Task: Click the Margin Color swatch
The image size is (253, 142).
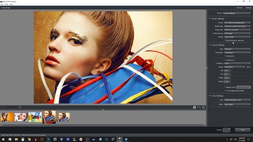Action: pos(244,87)
